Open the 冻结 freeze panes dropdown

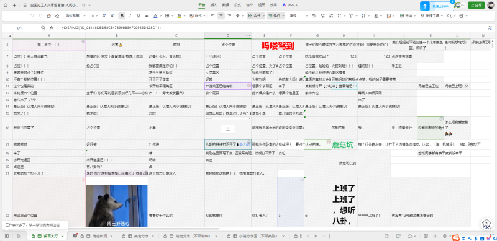tap(408, 16)
